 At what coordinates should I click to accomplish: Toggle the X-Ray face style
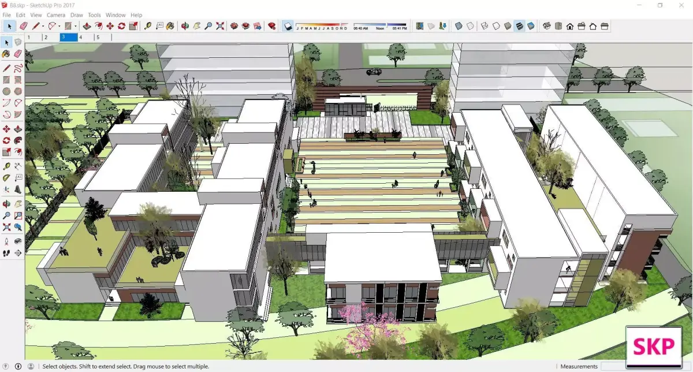click(x=459, y=26)
